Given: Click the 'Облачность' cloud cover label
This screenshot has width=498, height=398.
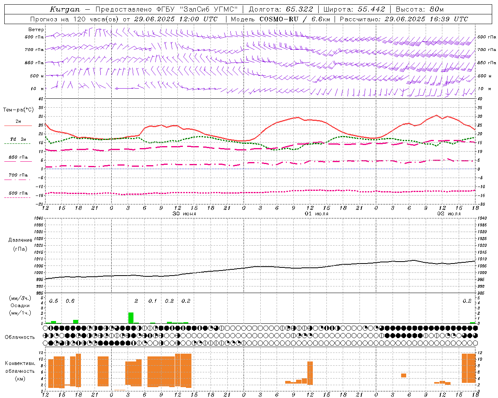Looking at the screenshot, I should tap(20, 337).
